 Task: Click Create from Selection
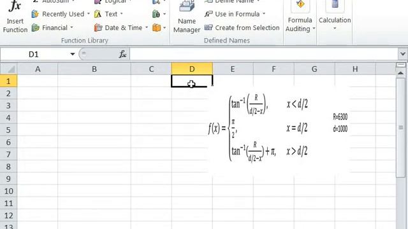pos(242,27)
